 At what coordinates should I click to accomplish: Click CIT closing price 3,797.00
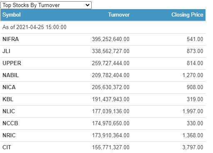[193, 147]
